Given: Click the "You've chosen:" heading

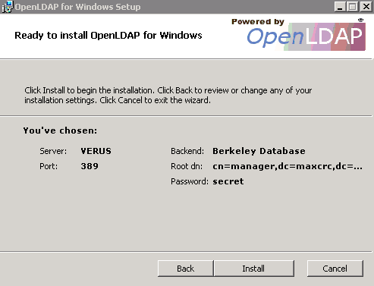Looking at the screenshot, I should click(60, 130).
